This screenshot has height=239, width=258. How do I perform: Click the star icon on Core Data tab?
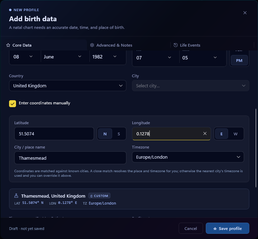[x=8, y=45]
